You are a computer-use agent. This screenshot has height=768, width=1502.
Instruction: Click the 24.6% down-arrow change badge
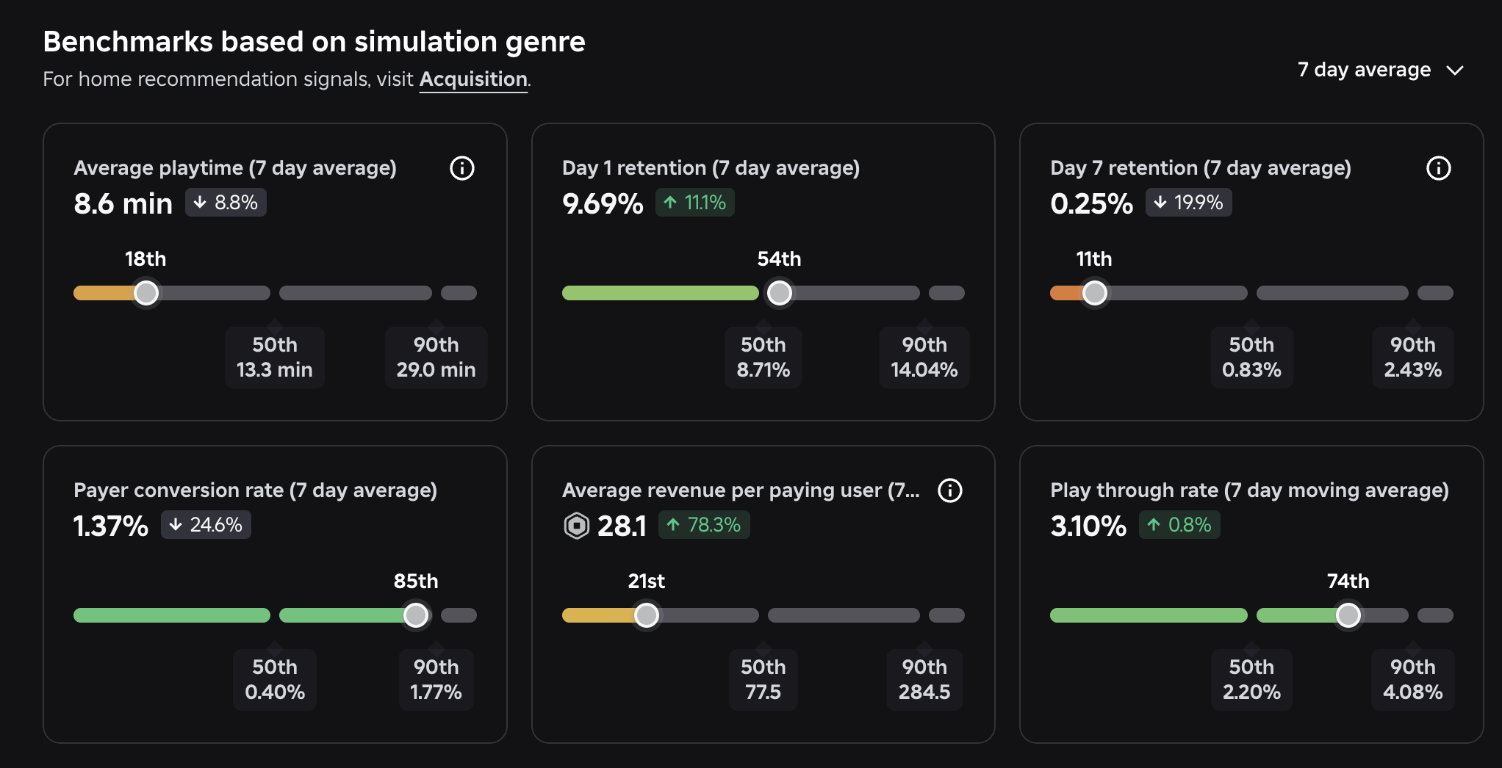206,525
